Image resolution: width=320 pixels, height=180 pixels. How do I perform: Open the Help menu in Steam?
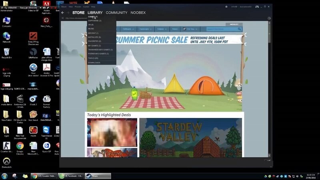tap(93, 7)
